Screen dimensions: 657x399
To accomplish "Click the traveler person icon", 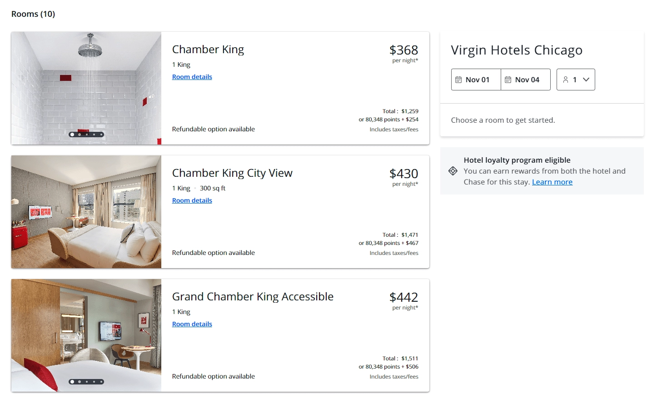I will click(x=566, y=80).
